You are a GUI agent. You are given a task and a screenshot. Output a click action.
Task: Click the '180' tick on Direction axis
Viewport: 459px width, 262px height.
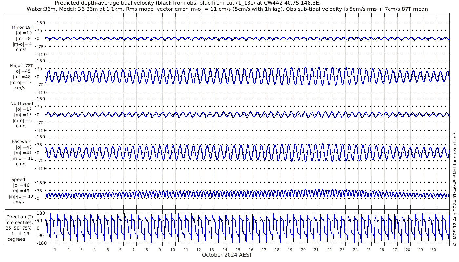click(41, 213)
